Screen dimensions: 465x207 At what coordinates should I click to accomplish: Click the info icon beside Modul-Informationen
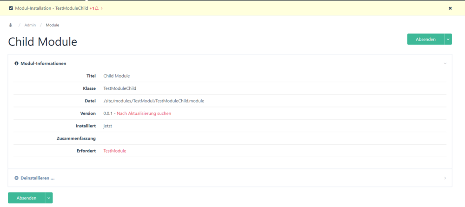(x=16, y=63)
